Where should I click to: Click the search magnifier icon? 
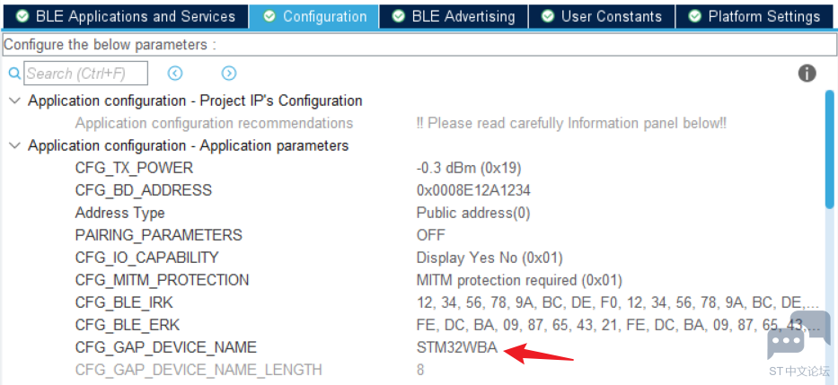15,74
